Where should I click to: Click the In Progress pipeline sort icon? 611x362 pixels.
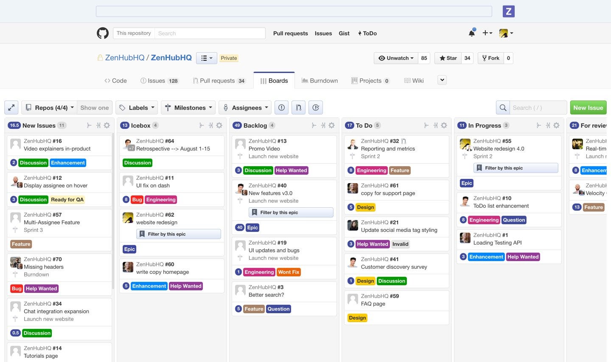click(x=548, y=125)
